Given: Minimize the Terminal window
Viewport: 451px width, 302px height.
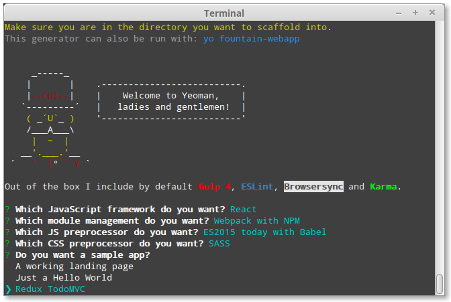Looking at the screenshot, I should click(401, 13).
